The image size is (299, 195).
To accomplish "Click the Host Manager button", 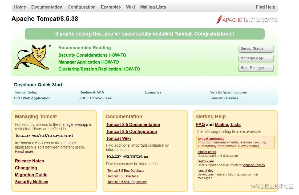I will [256, 68].
